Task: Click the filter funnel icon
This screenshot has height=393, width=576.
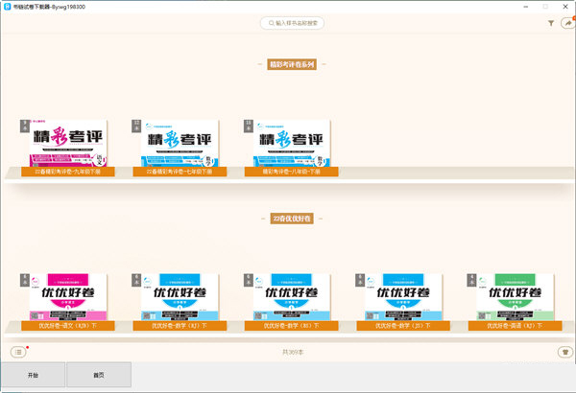Action: pyautogui.click(x=551, y=22)
